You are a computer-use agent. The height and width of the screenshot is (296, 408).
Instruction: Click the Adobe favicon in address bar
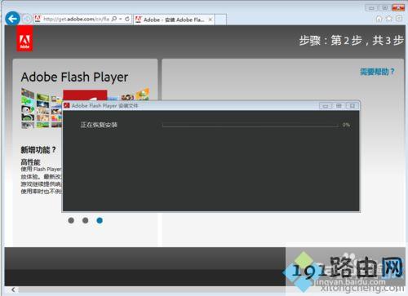(38, 19)
